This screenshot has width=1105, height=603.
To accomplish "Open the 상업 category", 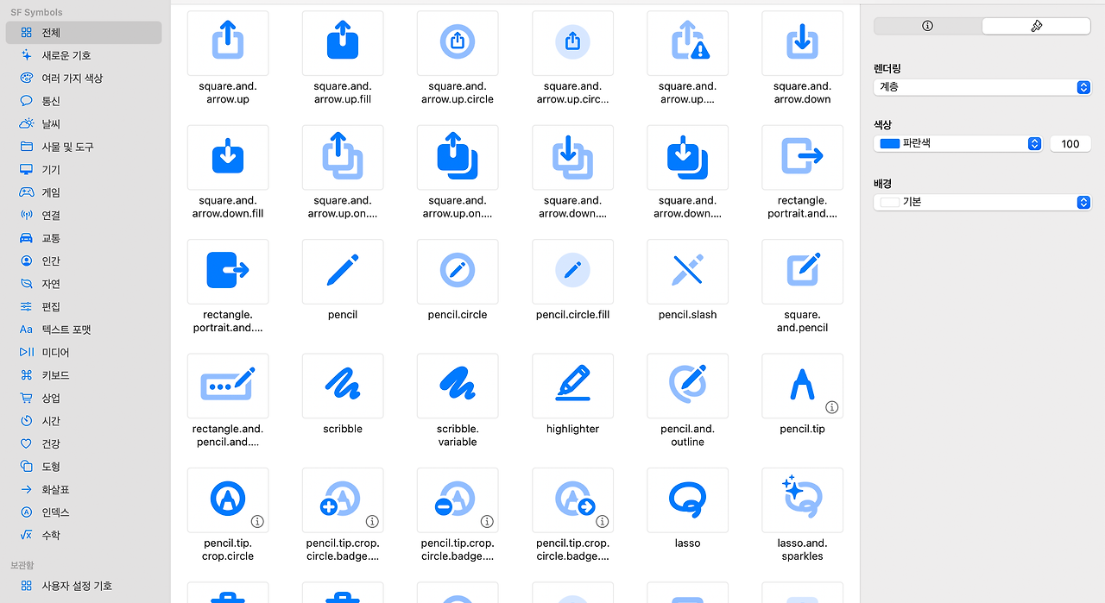I will coord(84,399).
